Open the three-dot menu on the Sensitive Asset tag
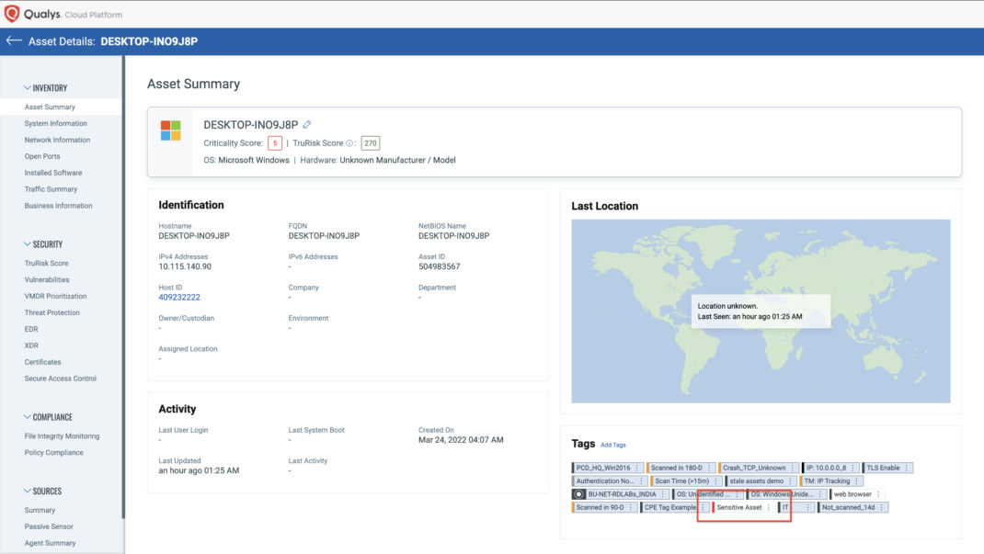Image resolution: width=984 pixels, height=554 pixels. tap(769, 508)
